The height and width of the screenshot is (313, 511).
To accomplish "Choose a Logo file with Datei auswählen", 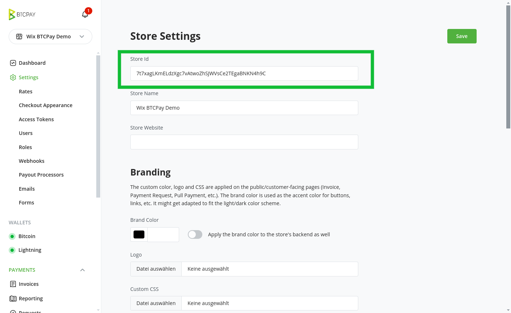I will 156,269.
